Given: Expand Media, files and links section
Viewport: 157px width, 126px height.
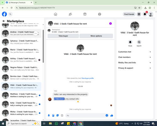Looking at the screenshot, I should [x=135, y=63].
